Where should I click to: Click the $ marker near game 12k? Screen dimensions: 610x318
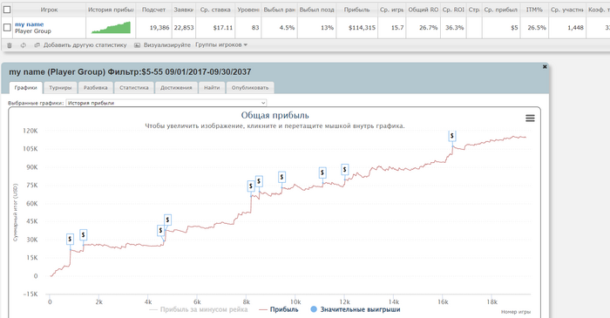click(345, 170)
